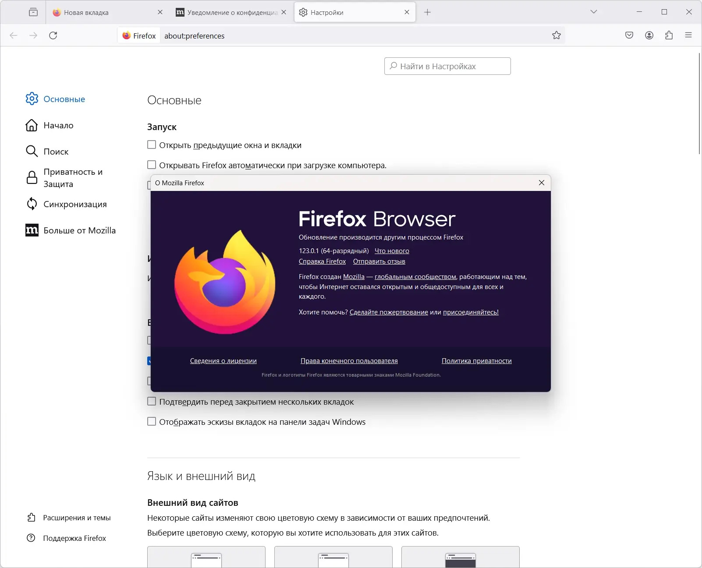Open the Firefox View button
The height and width of the screenshot is (568, 702).
33,12
